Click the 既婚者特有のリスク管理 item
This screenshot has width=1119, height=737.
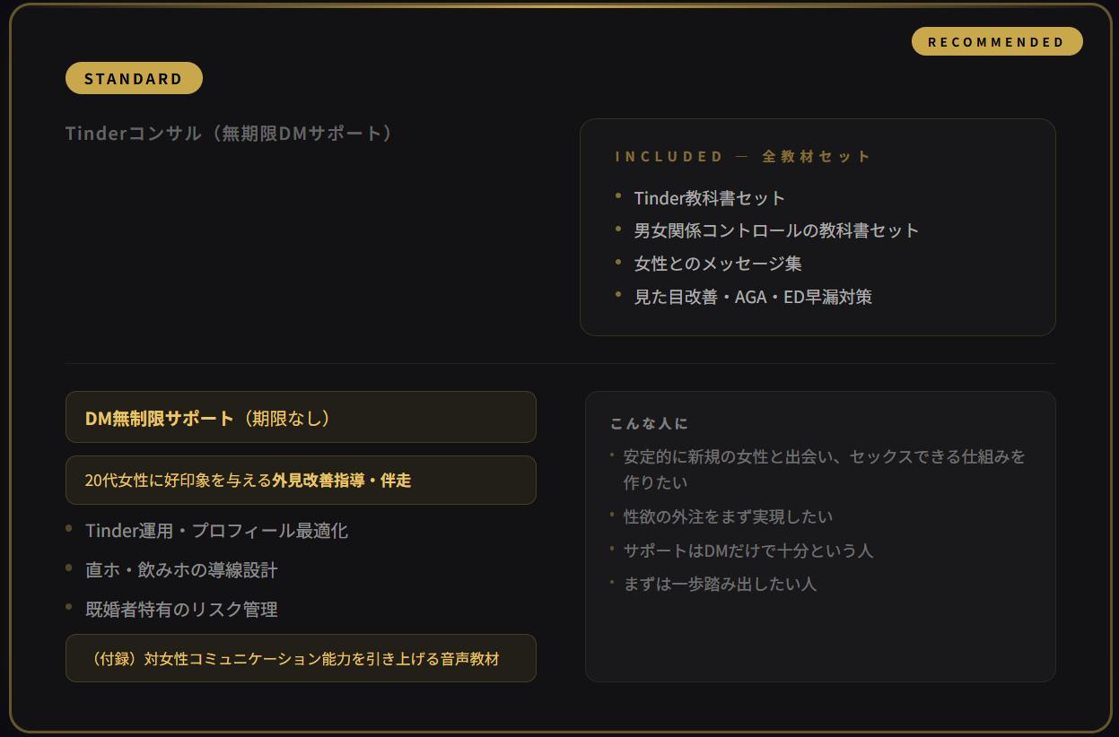coord(181,610)
